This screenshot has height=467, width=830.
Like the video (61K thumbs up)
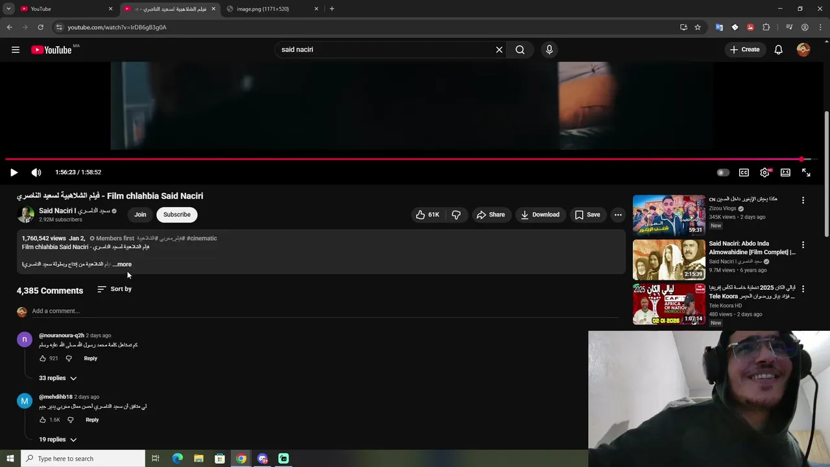(x=427, y=215)
